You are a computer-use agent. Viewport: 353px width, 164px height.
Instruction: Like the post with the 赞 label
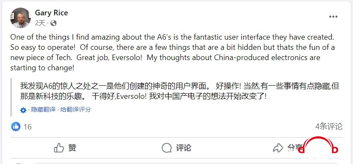pos(72,148)
